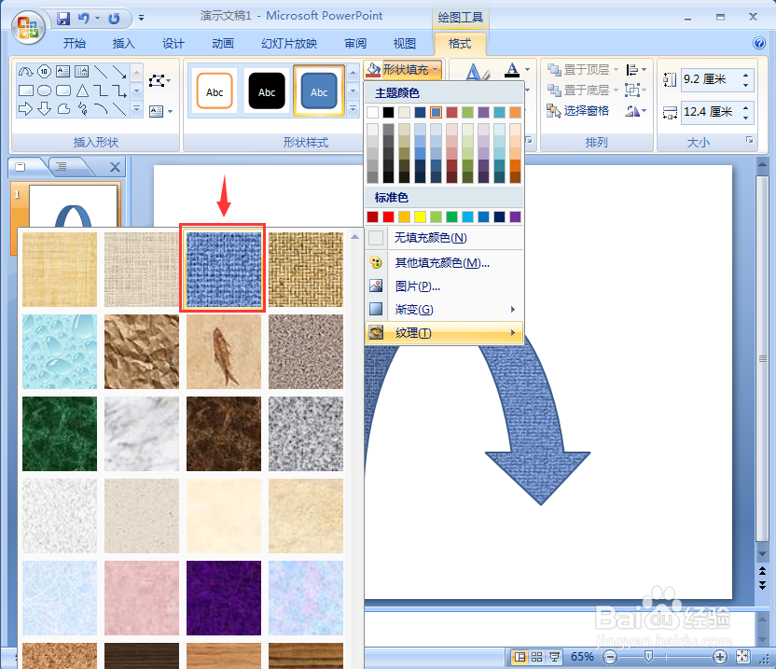The width and height of the screenshot is (776, 669).
Task: Expand the insert shapes gallery
Action: pos(137,109)
